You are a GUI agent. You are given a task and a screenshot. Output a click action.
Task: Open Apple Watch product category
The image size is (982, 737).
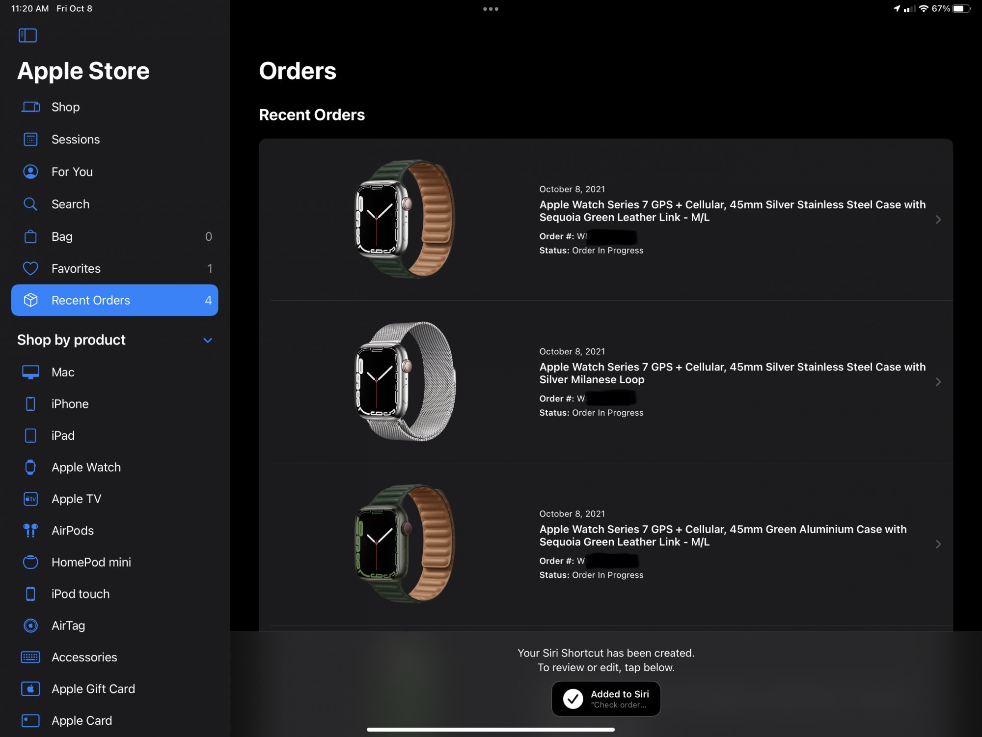[x=86, y=467]
